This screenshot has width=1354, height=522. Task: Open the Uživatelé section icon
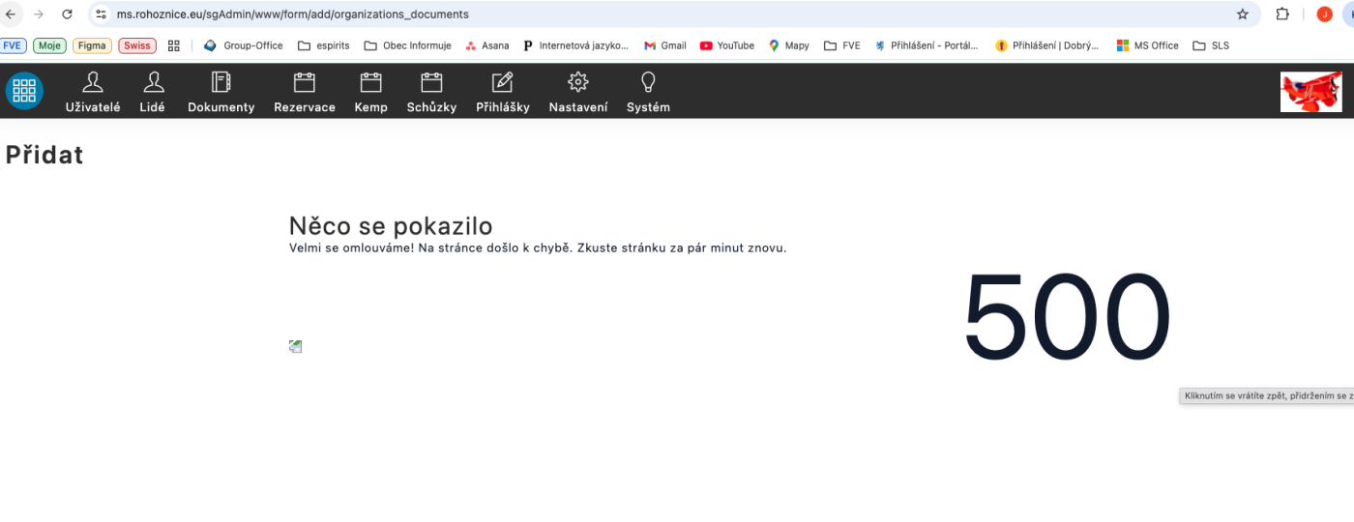click(x=93, y=83)
